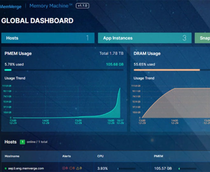
Task: Open the Snapshots summary tile
Action: click(x=203, y=38)
